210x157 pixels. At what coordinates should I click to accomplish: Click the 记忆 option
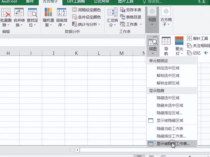click(194, 53)
